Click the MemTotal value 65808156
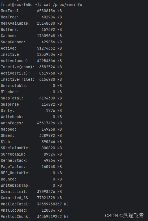 [46, 11]
